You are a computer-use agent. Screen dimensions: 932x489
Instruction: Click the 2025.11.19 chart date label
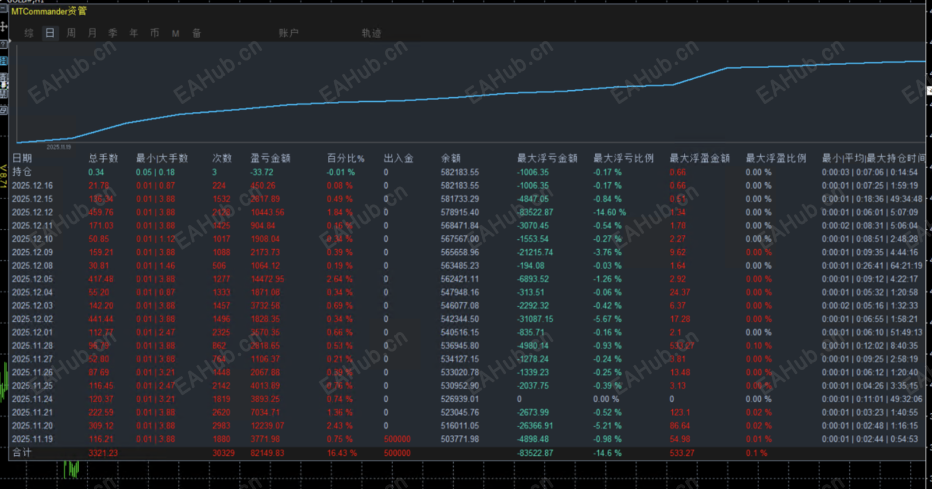click(x=59, y=147)
